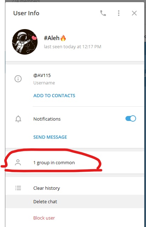
Task: Click the info circle icon
Action: (x=18, y=79)
